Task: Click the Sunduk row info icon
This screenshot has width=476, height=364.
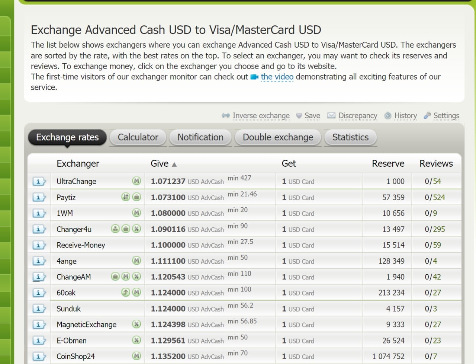Action: pyautogui.click(x=39, y=309)
